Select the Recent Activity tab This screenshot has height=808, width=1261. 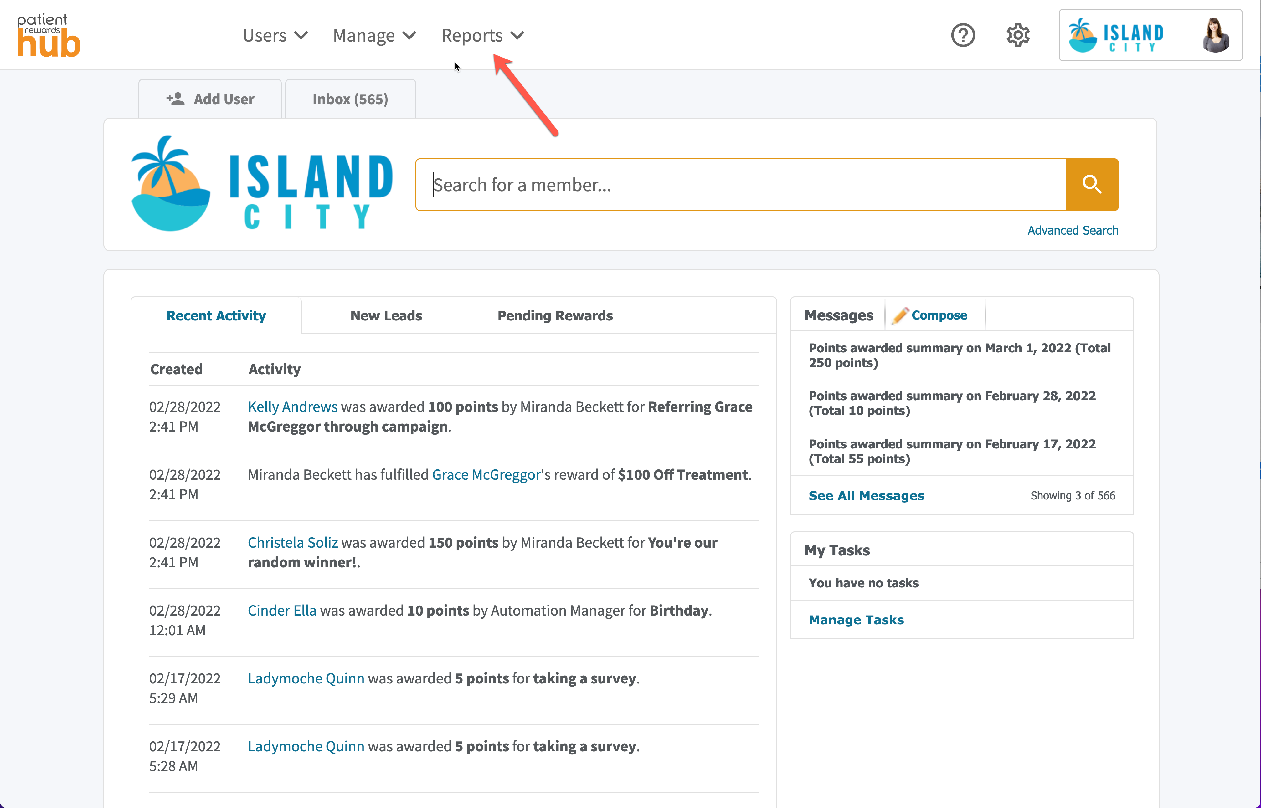216,315
